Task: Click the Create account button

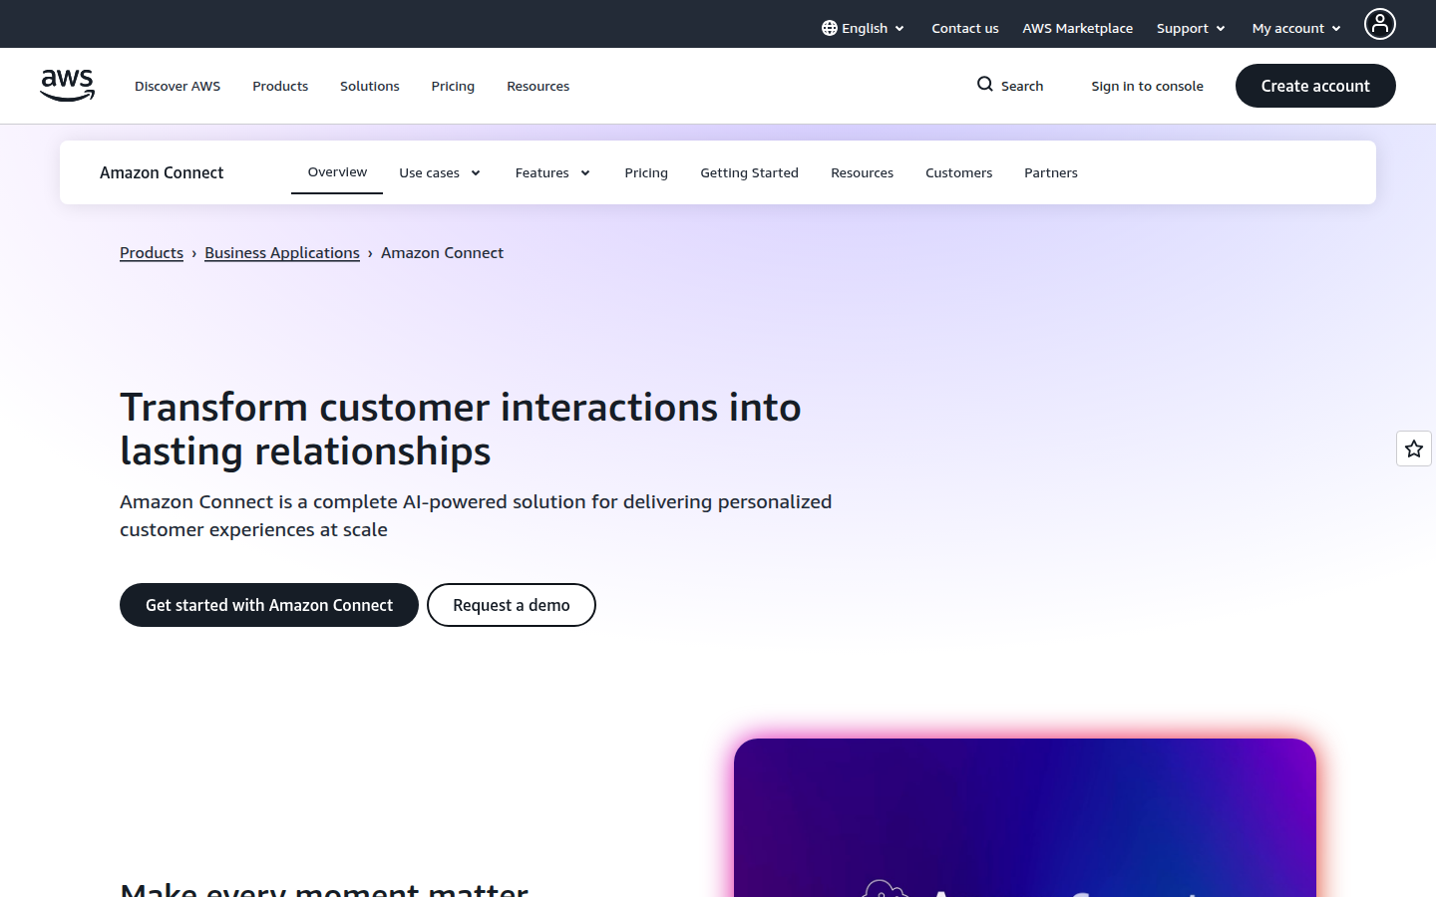Action: pos(1314,86)
